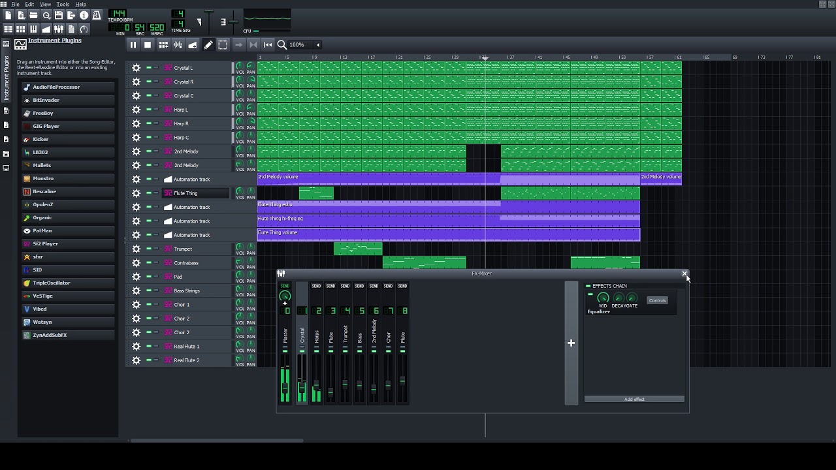Mute the Crystal L track
Screen dimensions: 836x470
[149, 68]
